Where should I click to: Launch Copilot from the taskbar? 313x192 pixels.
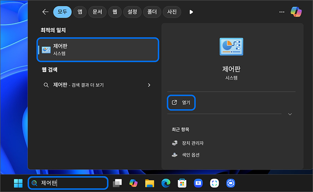point(133,183)
